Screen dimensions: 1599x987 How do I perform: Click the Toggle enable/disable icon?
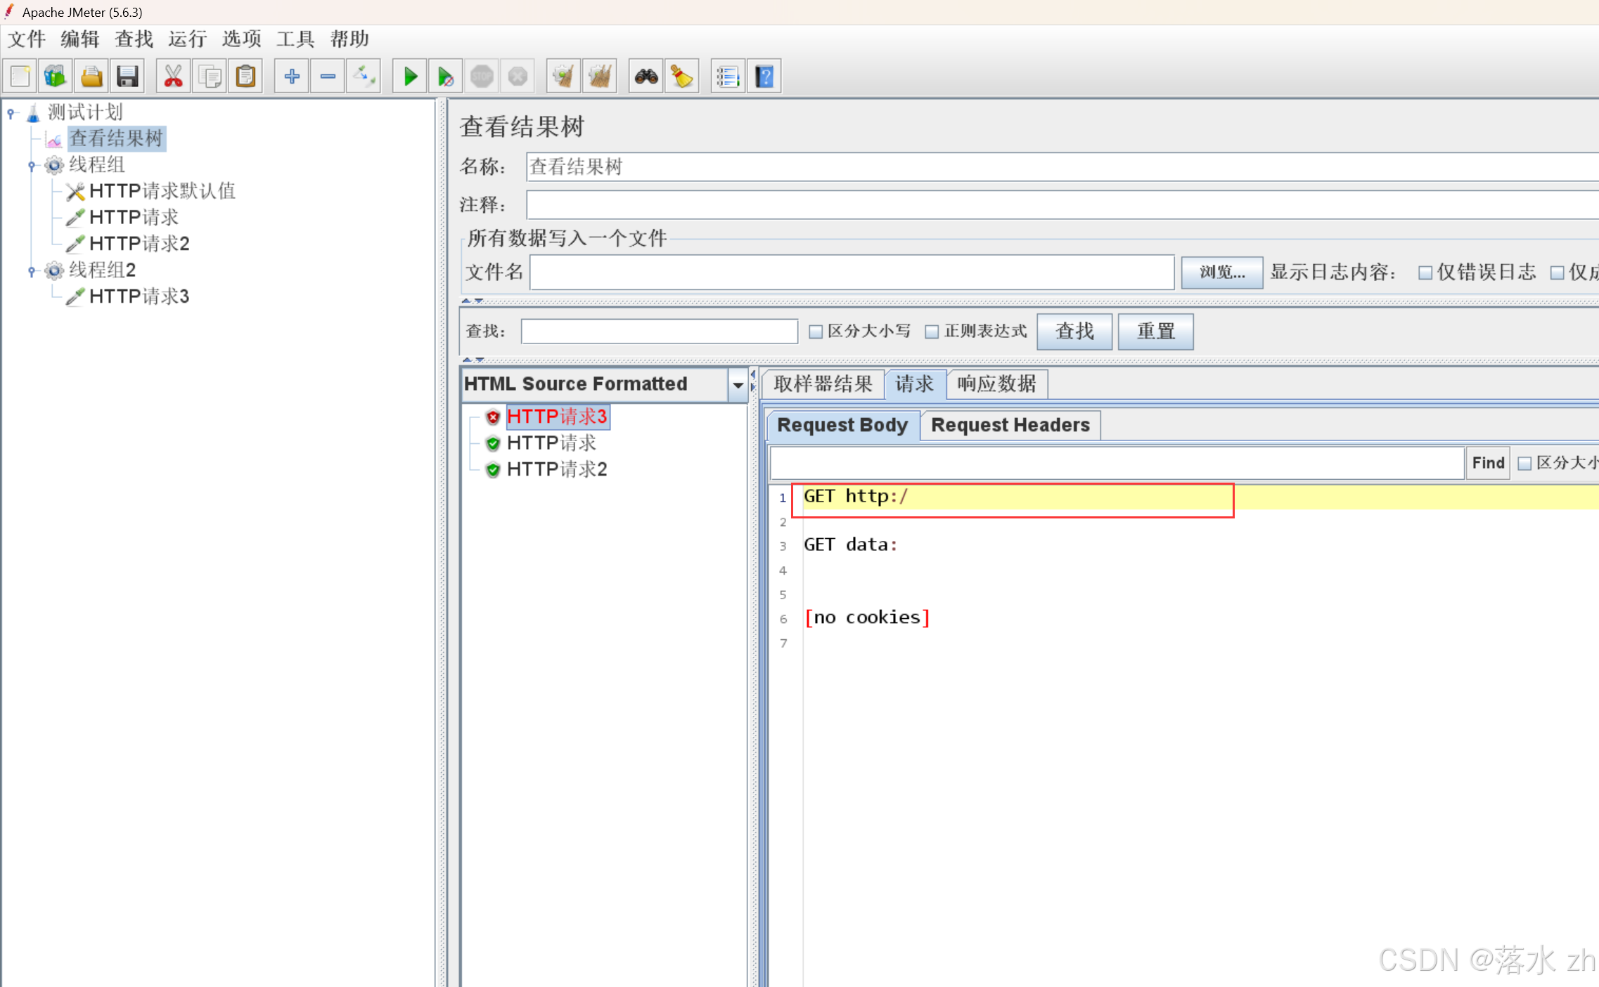click(364, 76)
